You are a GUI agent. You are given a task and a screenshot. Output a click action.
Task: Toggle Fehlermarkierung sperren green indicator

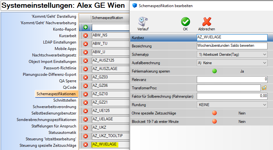214,71
